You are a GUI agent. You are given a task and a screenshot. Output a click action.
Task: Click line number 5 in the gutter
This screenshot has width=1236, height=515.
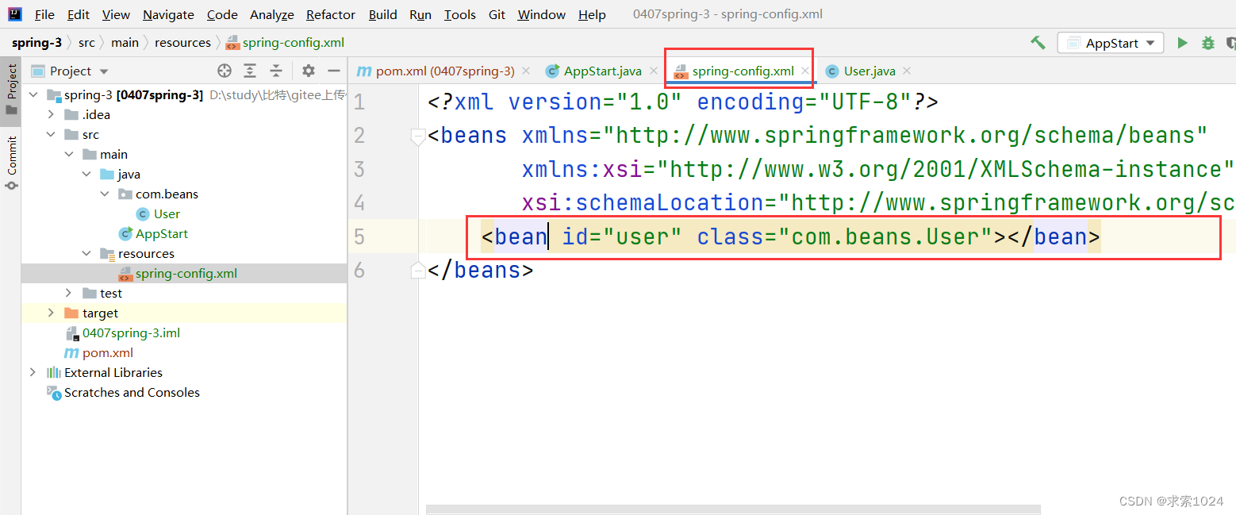(359, 236)
